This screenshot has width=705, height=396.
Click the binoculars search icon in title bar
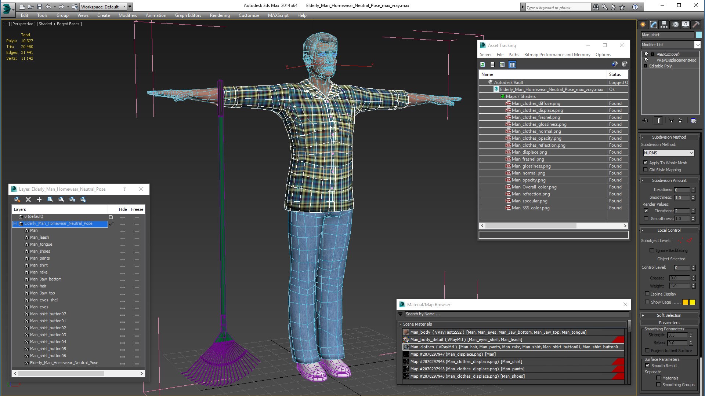[596, 7]
